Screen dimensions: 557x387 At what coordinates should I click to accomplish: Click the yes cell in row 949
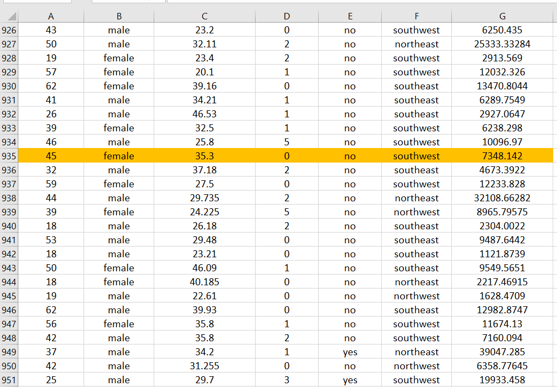349,351
